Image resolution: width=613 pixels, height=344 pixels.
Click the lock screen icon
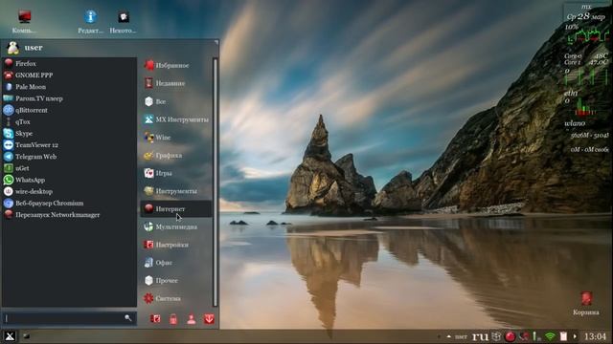pyautogui.click(x=173, y=319)
